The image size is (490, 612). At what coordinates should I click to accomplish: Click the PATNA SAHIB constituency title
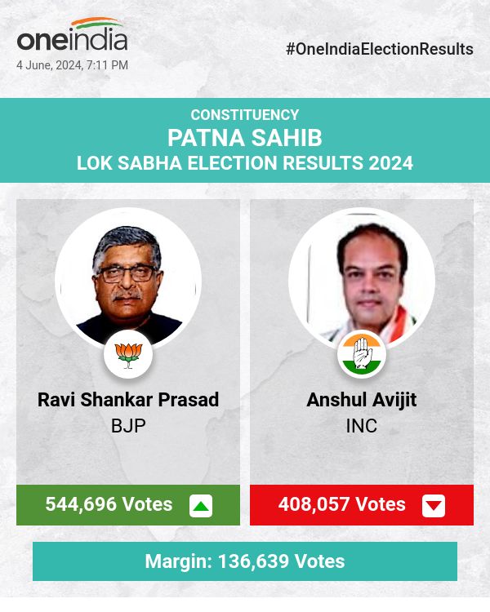pos(245,137)
